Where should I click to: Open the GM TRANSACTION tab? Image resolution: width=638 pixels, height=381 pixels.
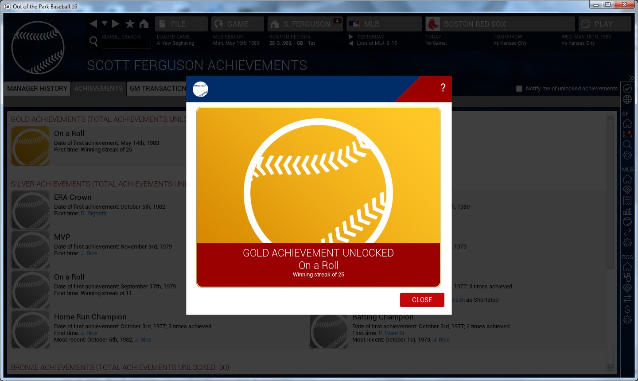click(x=157, y=89)
